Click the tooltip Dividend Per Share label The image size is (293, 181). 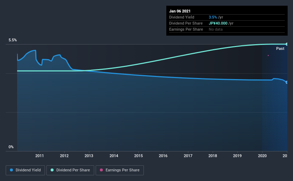(186, 23)
